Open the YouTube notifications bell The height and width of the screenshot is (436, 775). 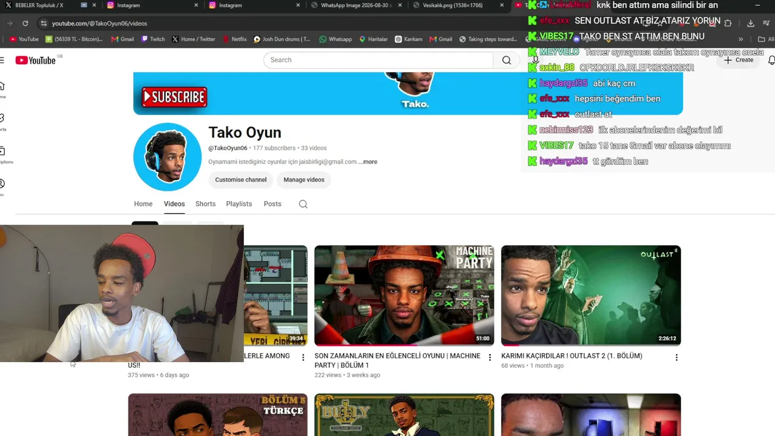point(771,60)
